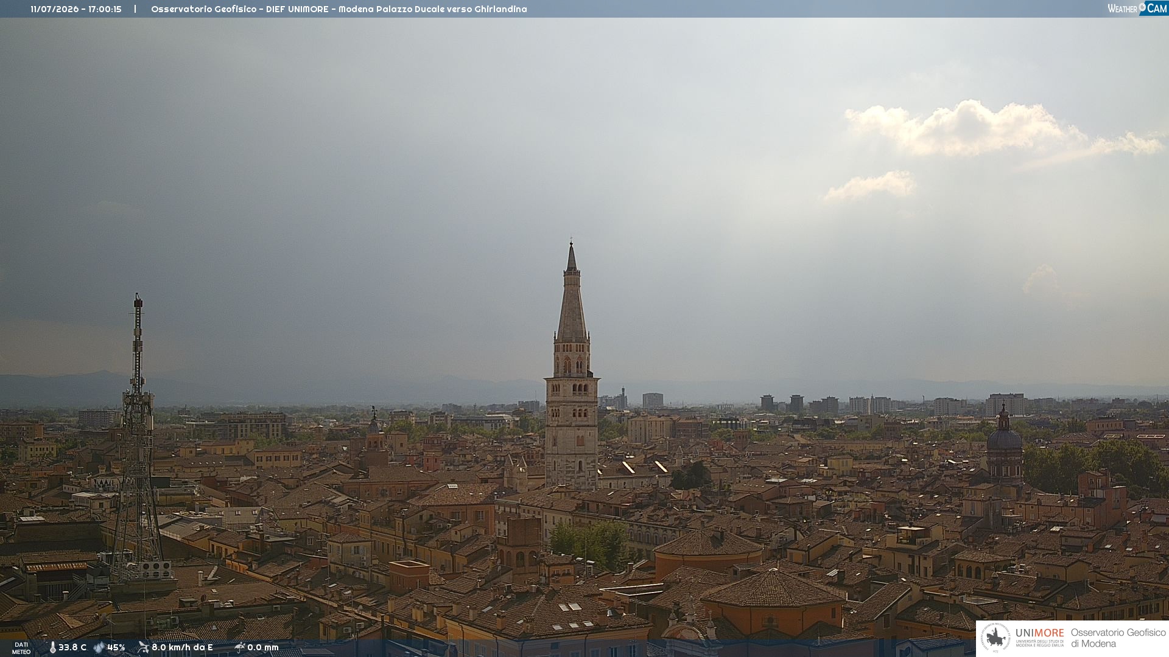Select the 11/07/2026 - 17:00:15 timestamp

[x=76, y=9]
